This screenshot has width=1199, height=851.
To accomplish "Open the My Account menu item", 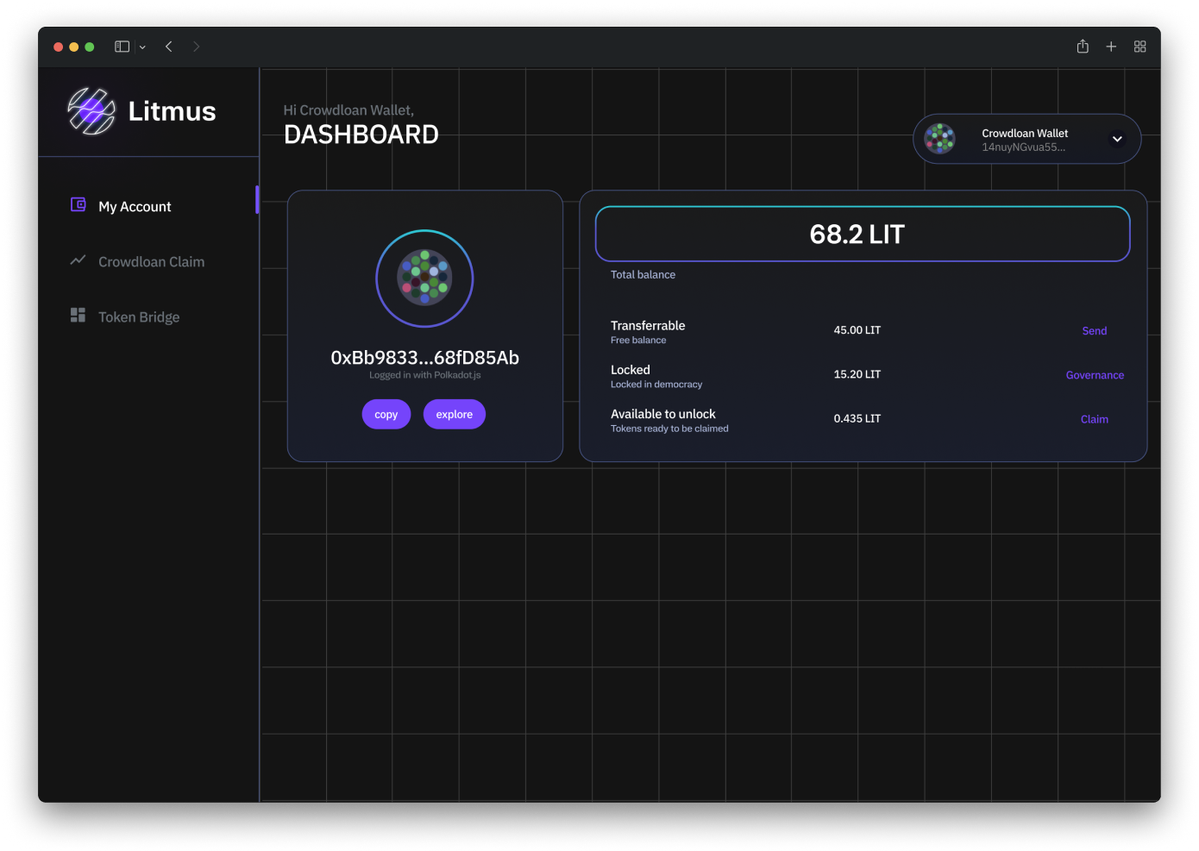I will 135,207.
